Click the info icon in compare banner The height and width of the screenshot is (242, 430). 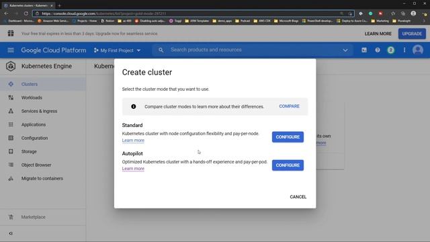tap(133, 106)
